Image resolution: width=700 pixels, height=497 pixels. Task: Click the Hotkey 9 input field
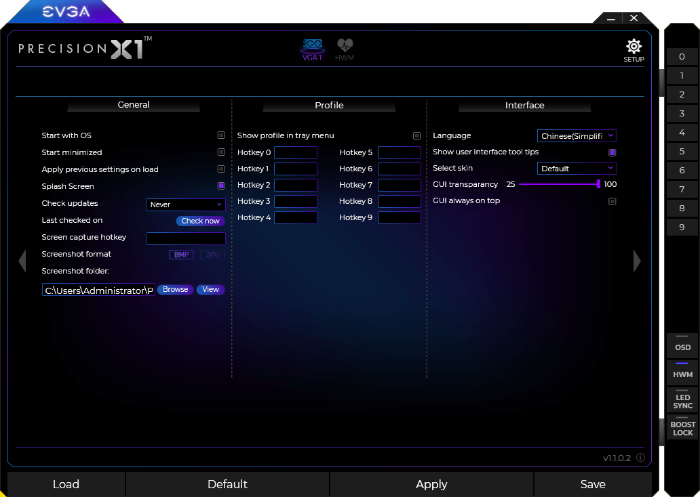(399, 217)
